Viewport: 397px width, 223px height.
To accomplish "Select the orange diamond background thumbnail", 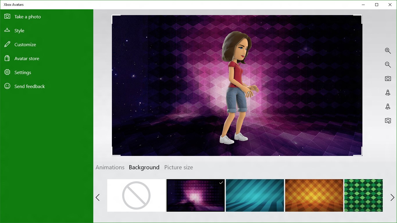I will (x=314, y=195).
